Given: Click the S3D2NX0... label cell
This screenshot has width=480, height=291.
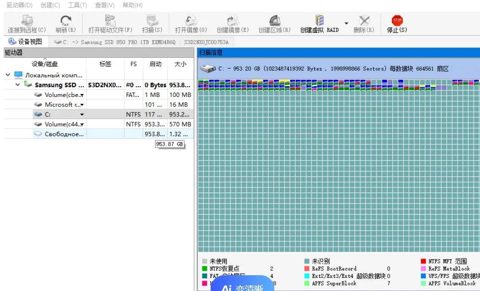Looking at the screenshot, I should 105,85.
